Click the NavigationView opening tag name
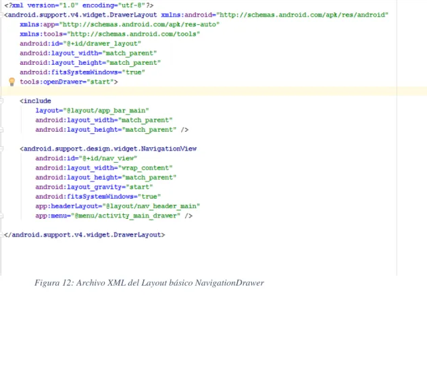 click(108, 149)
